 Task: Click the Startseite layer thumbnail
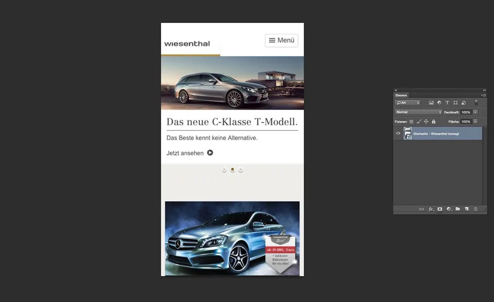[x=408, y=133]
